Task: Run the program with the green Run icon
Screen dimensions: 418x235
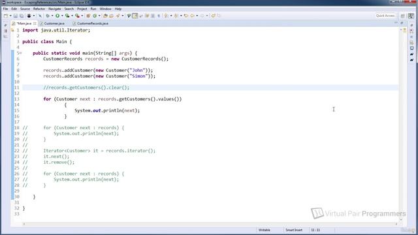Action: pos(57,16)
